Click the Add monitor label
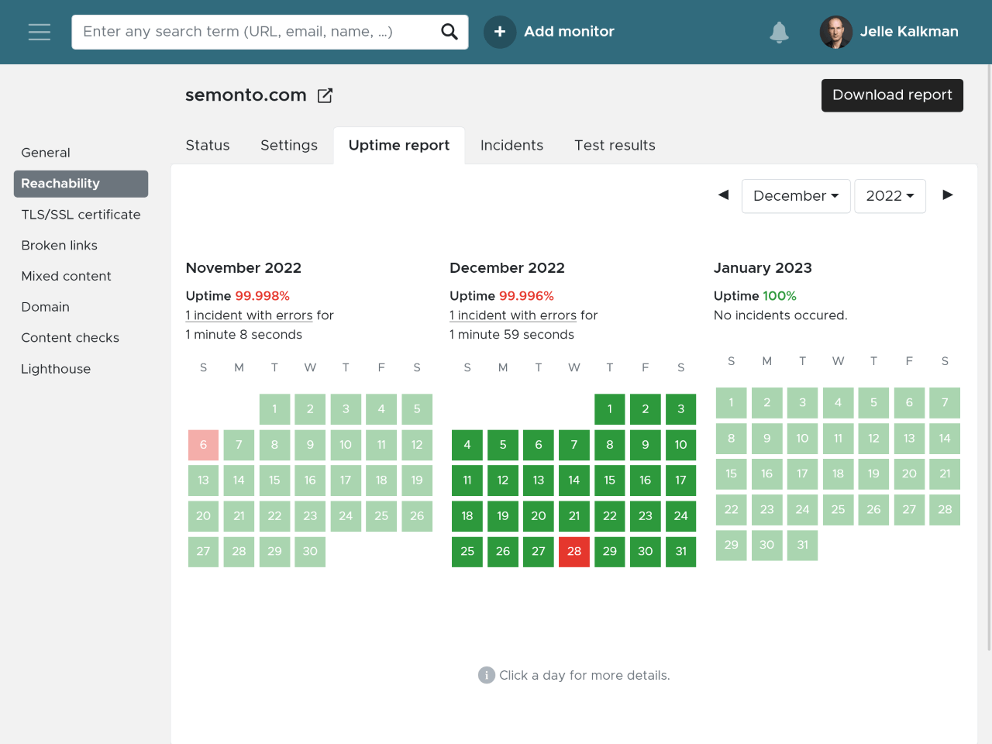992x744 pixels. (569, 32)
